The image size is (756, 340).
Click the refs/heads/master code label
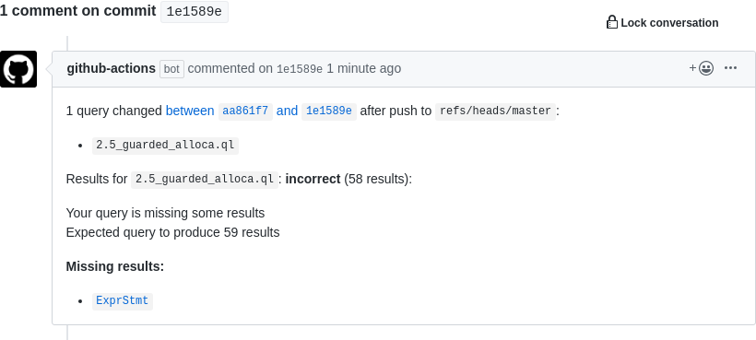point(496,111)
